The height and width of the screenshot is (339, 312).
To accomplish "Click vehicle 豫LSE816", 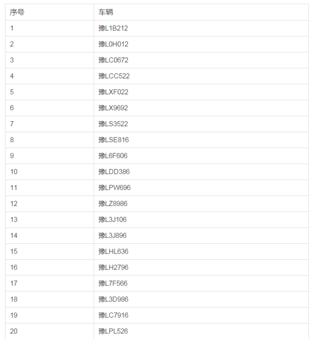I will point(113,140).
